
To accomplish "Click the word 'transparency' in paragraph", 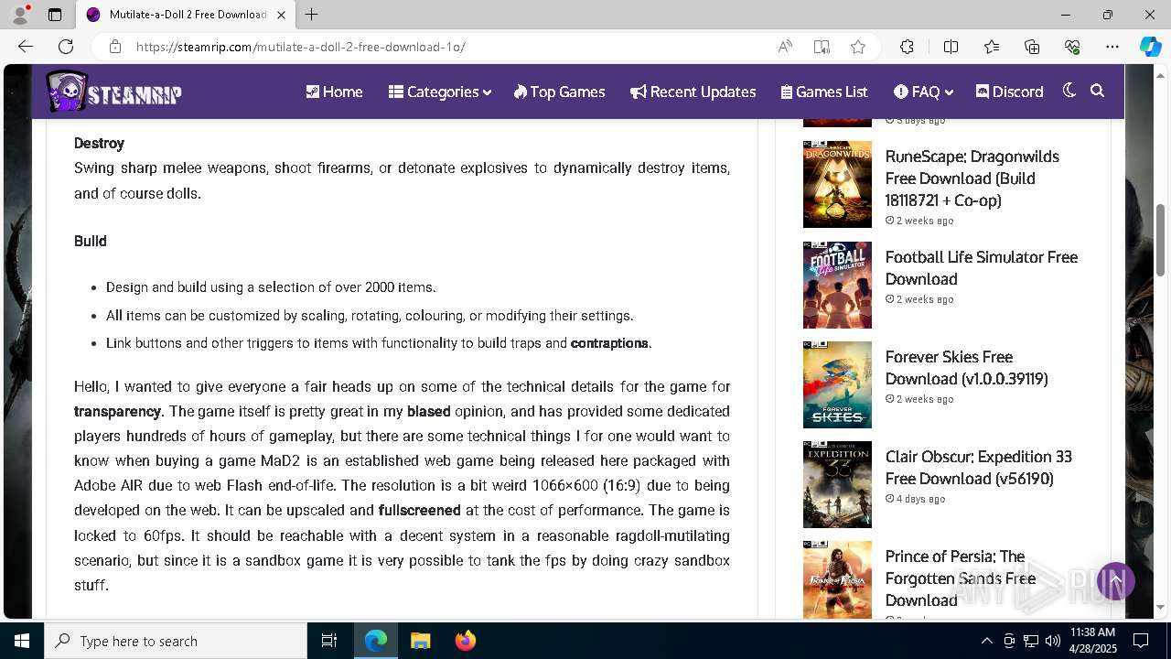I will coord(117,411).
